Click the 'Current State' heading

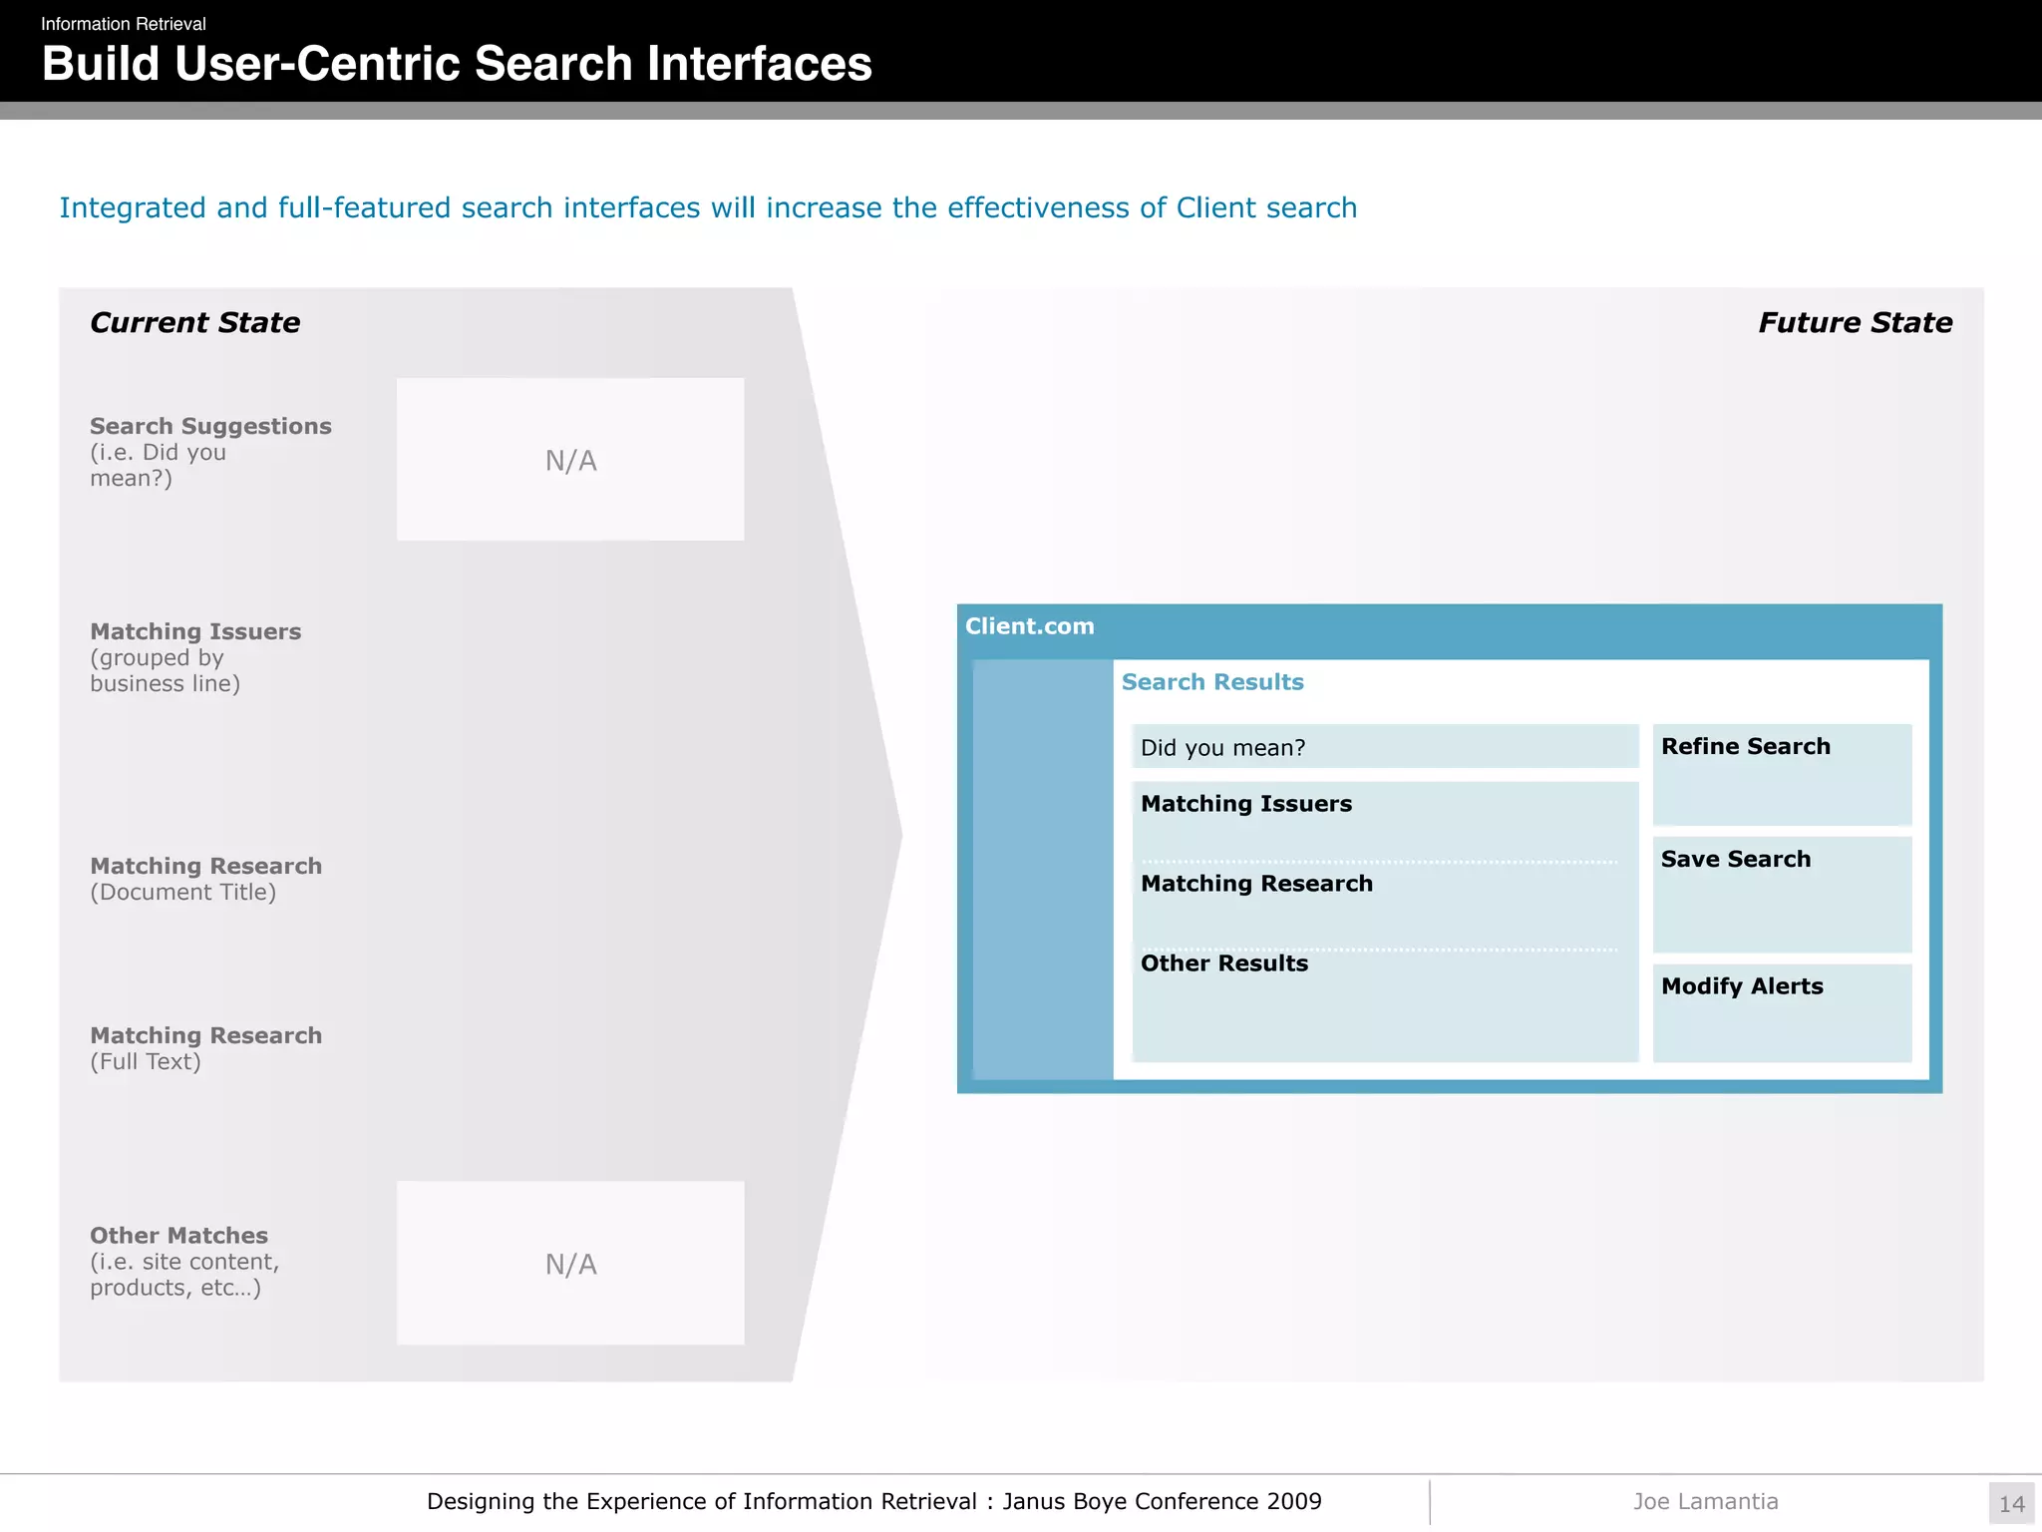194,322
